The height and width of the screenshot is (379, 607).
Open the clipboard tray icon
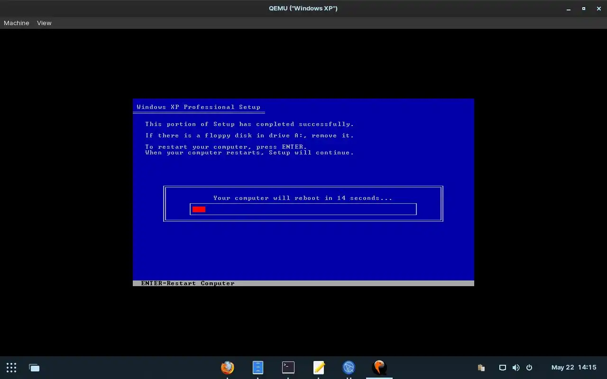[x=481, y=368]
